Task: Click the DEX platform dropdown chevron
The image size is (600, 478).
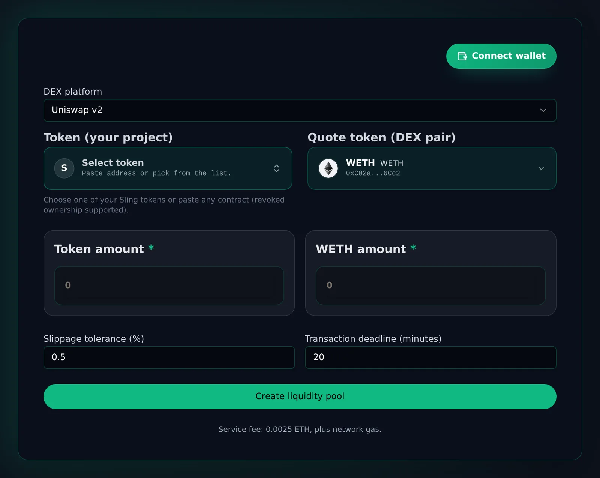Action: [543, 110]
